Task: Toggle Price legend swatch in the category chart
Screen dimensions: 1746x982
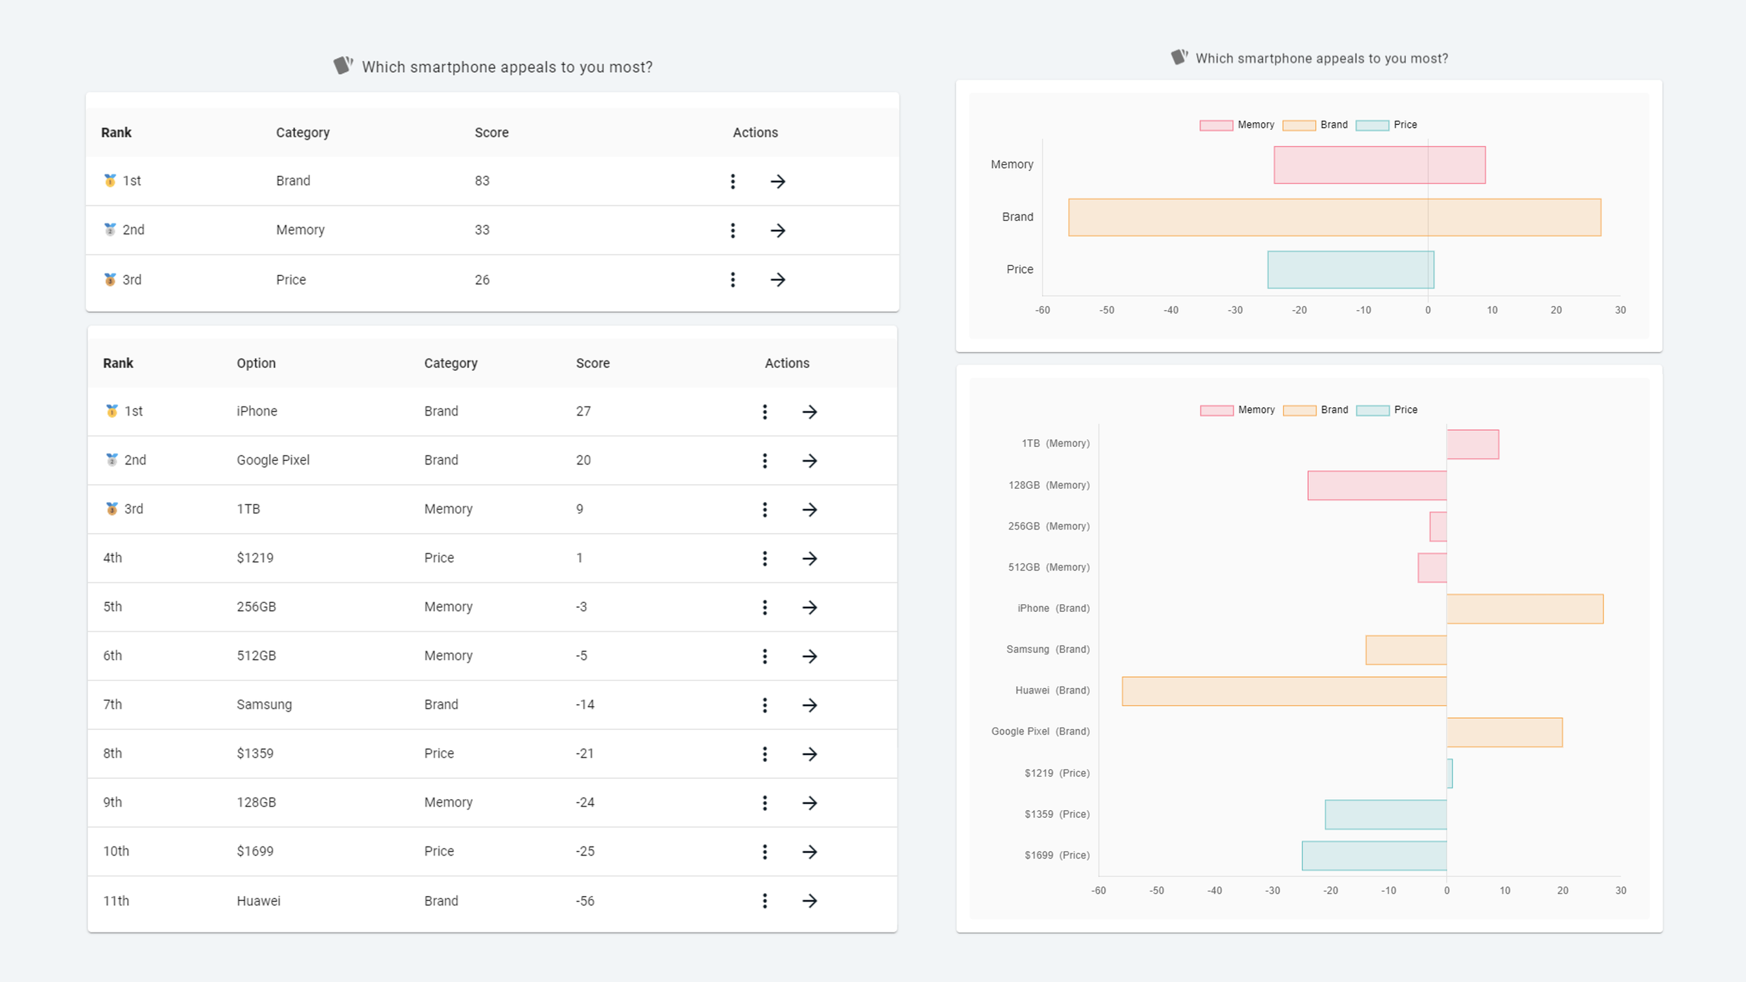Action: [x=1372, y=125]
